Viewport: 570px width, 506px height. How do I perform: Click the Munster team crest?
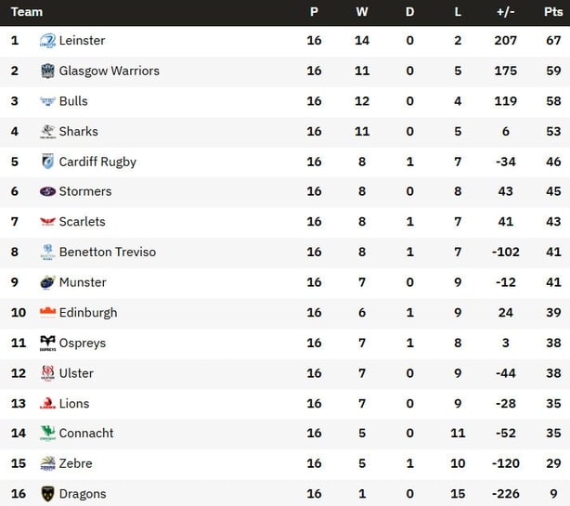[x=47, y=282]
